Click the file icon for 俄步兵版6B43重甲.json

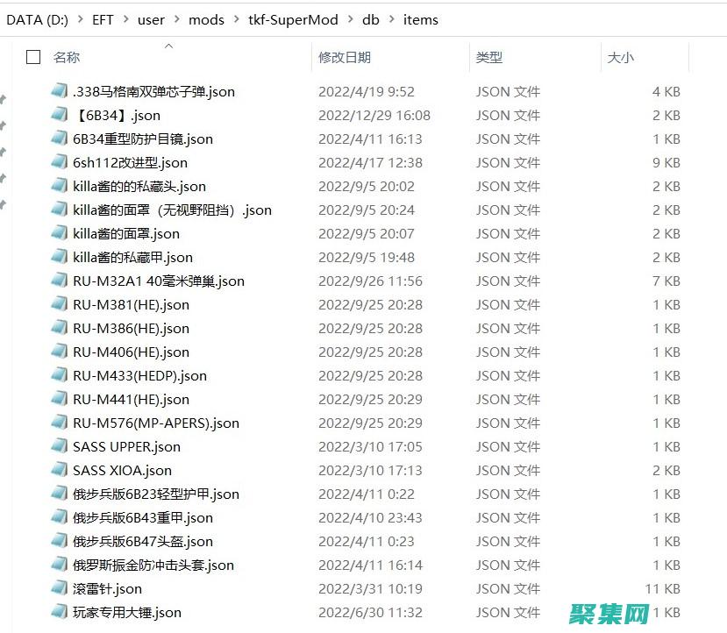coord(60,517)
